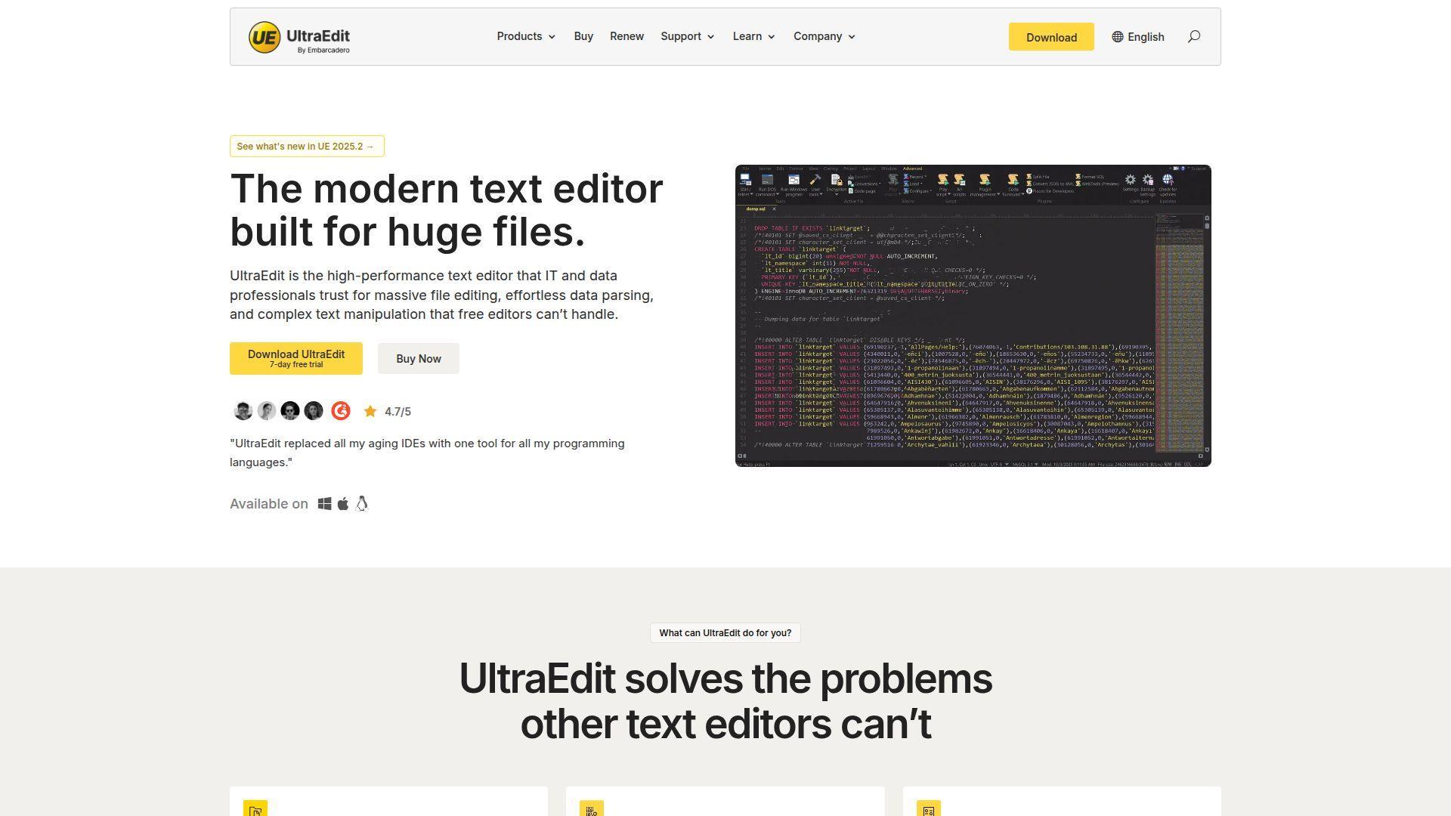Click the Download UltraEdit free trial button
Image resolution: width=1451 pixels, height=816 pixels.
(295, 358)
